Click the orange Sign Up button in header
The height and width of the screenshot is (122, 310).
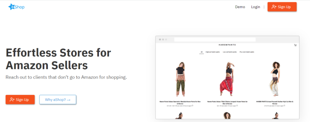coord(282,7)
